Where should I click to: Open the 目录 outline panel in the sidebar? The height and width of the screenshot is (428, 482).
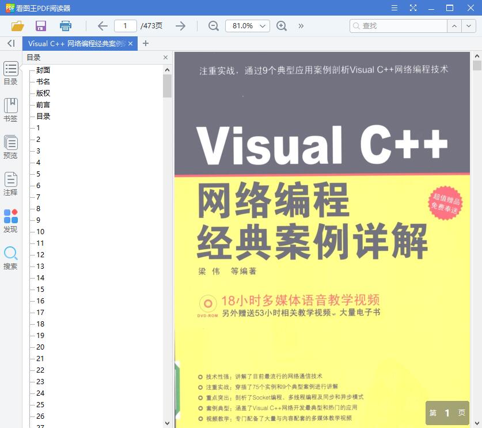coord(11,73)
